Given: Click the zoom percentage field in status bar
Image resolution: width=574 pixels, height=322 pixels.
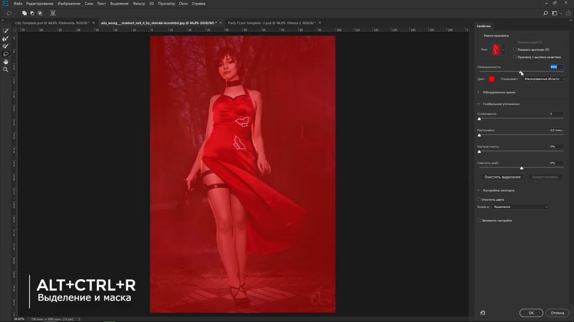Looking at the screenshot, I should tap(19, 319).
